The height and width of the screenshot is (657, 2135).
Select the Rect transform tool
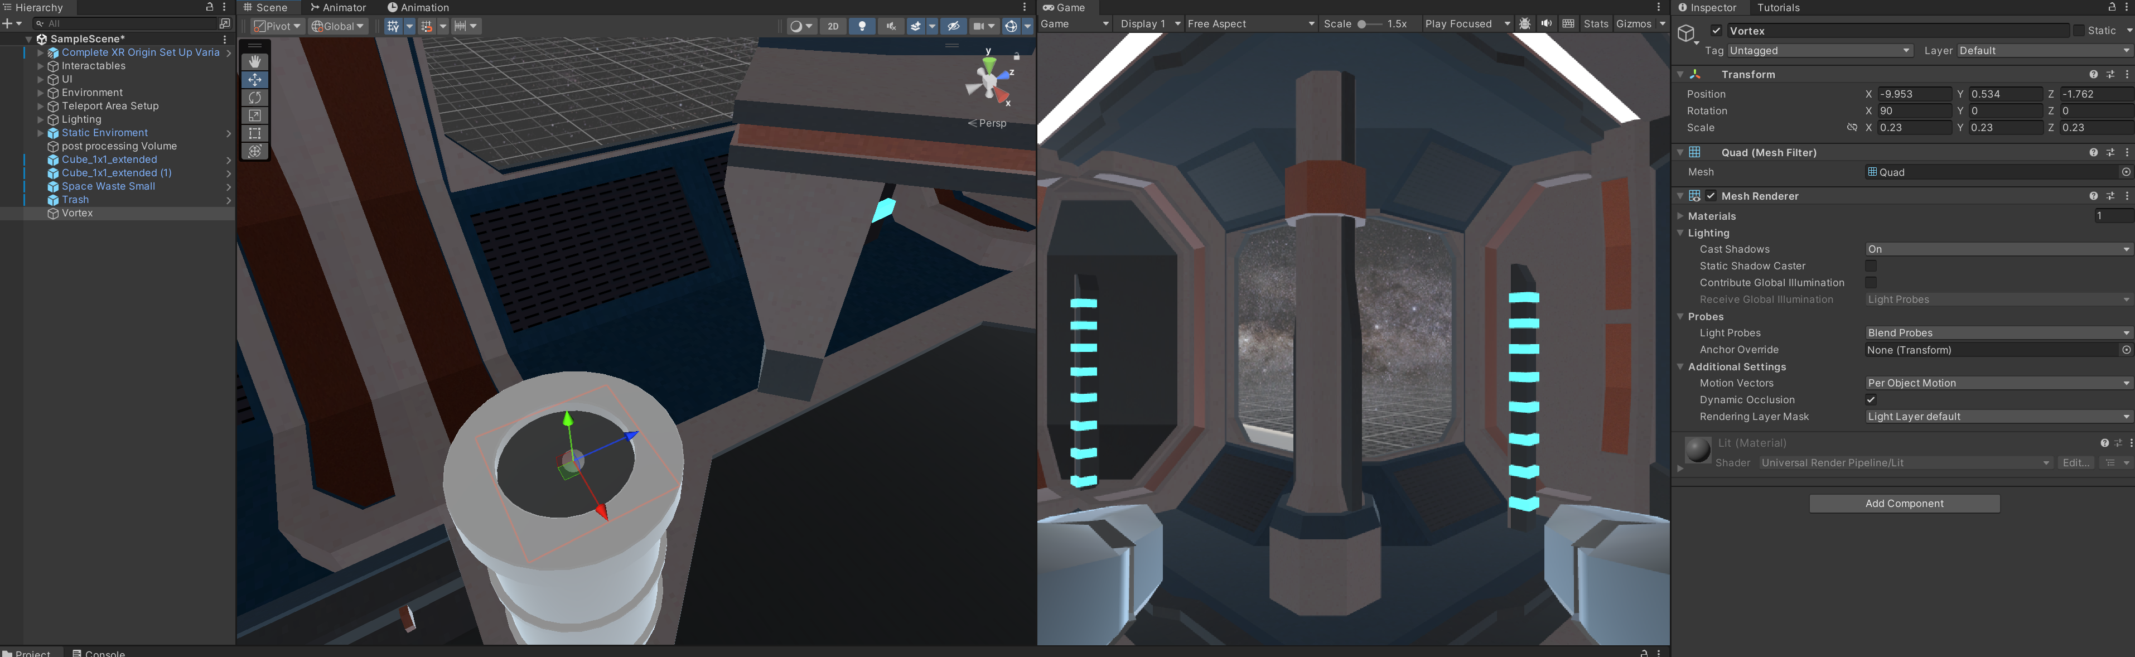(254, 133)
